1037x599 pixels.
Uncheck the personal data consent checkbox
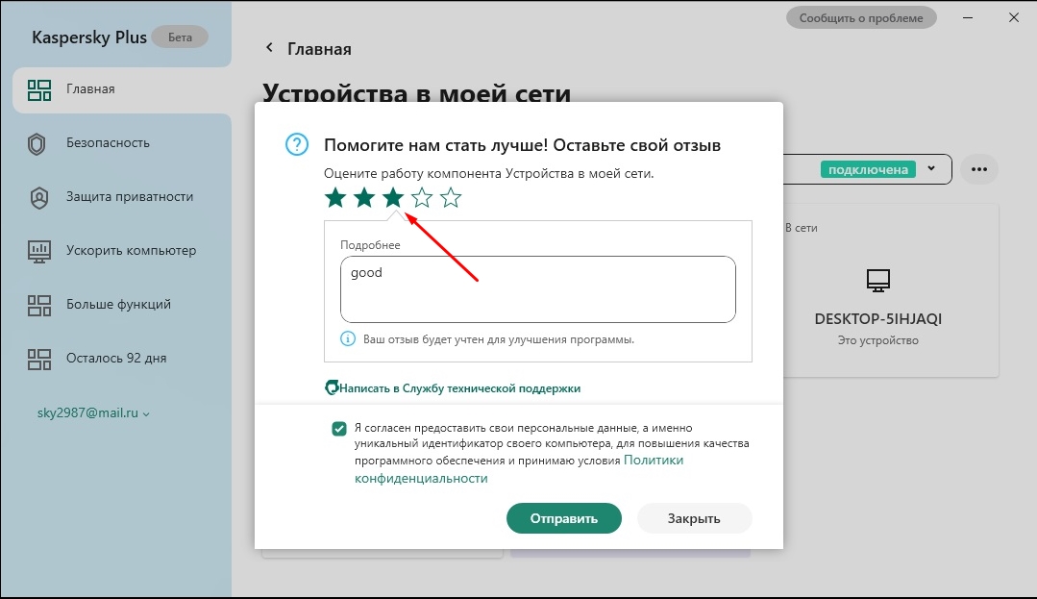pyautogui.click(x=339, y=429)
